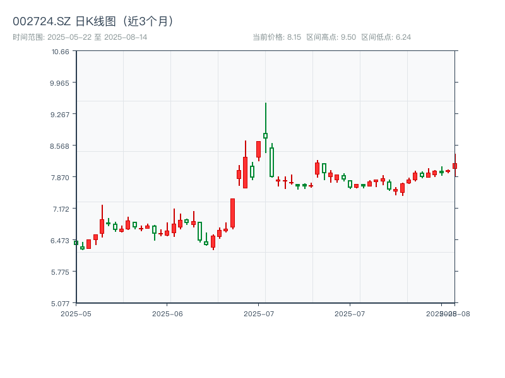Click the 9.965 y-axis label
505x378 pixels.
[59, 83]
